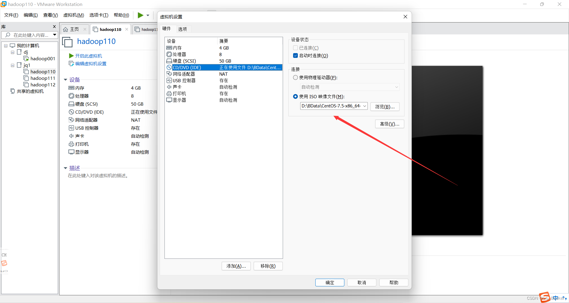Collapse the 描述 section header
Image resolution: width=569 pixels, height=303 pixels.
coord(65,168)
